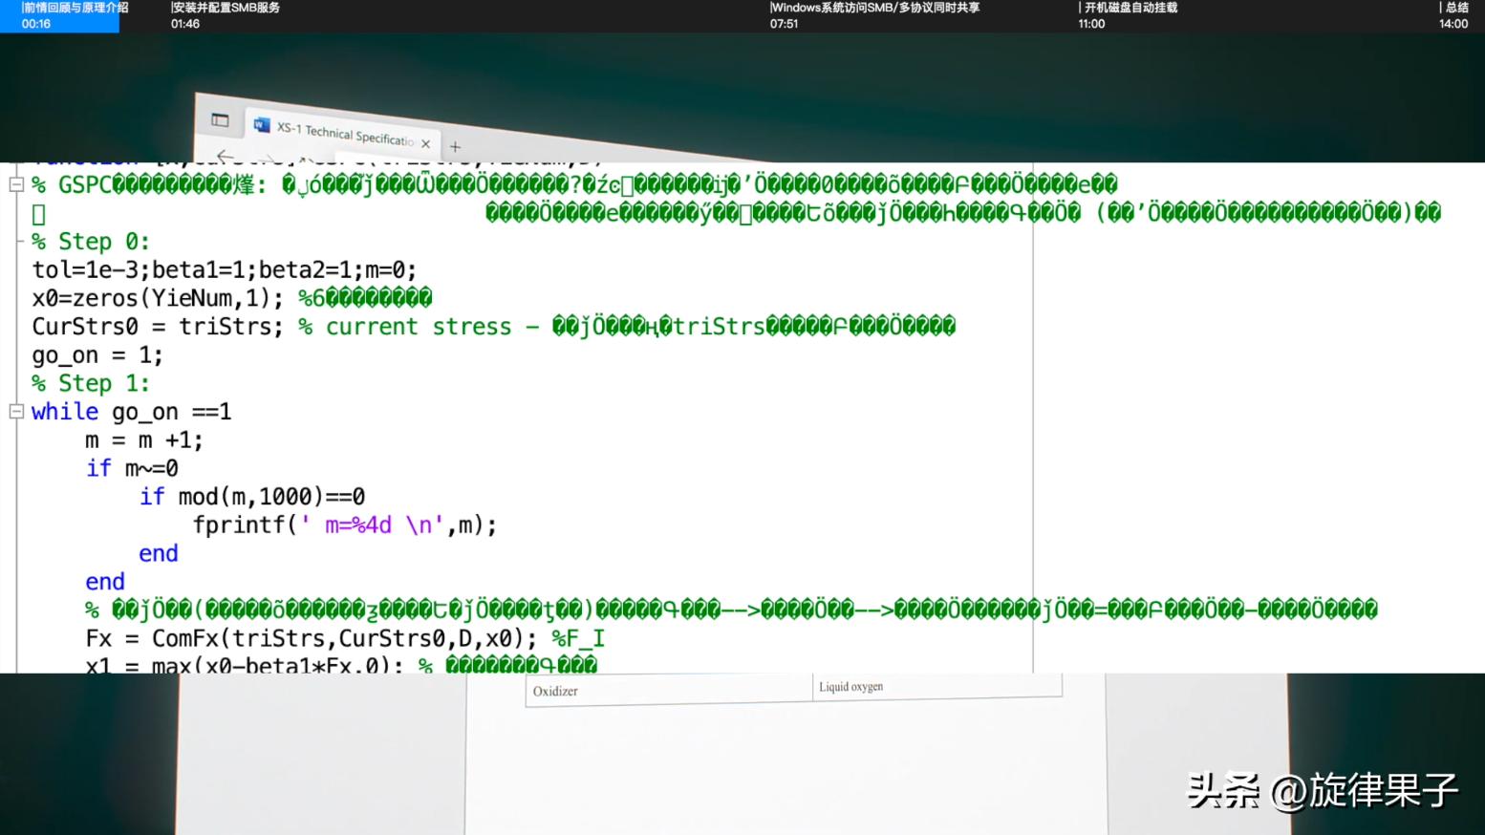
Task: Collapse the while go_on loop fold marker
Action: coord(16,412)
